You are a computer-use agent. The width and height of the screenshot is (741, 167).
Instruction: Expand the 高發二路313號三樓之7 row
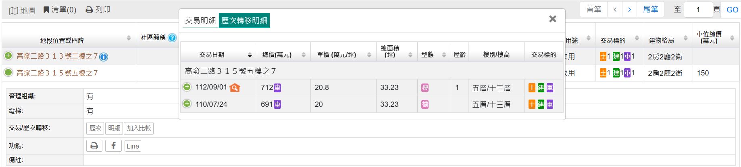point(8,56)
